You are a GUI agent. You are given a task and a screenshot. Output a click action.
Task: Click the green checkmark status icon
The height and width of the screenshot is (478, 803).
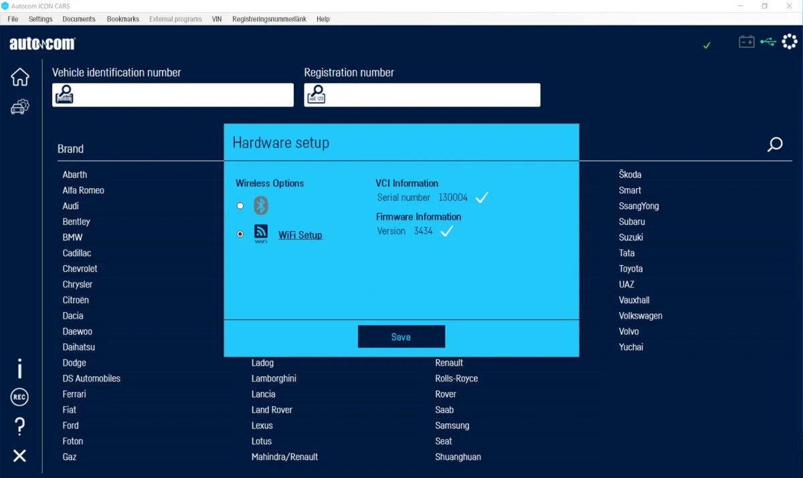(x=707, y=46)
